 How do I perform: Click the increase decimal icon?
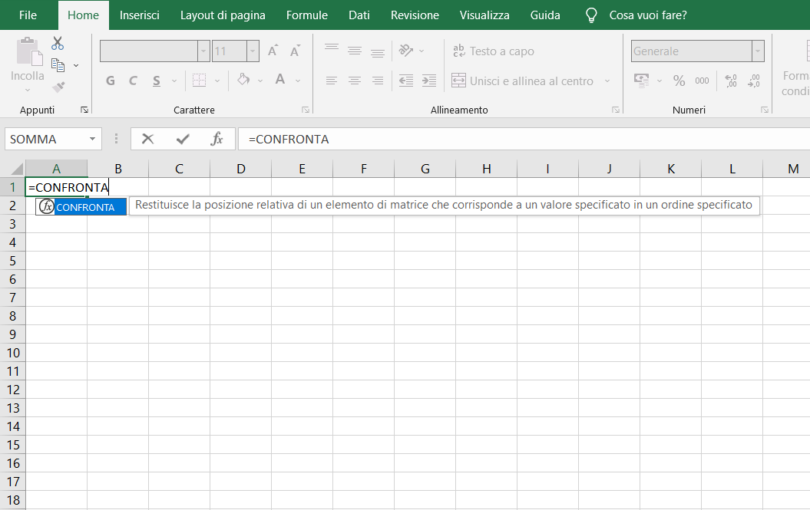(x=731, y=80)
